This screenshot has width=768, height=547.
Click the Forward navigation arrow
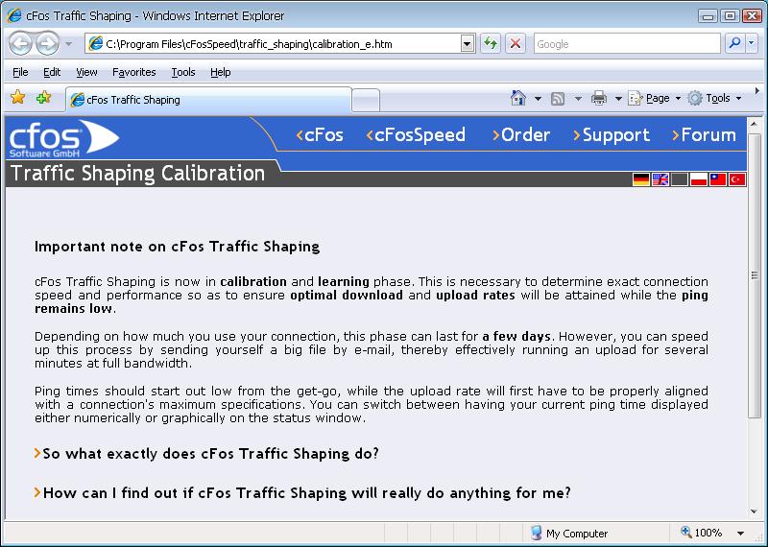point(47,44)
